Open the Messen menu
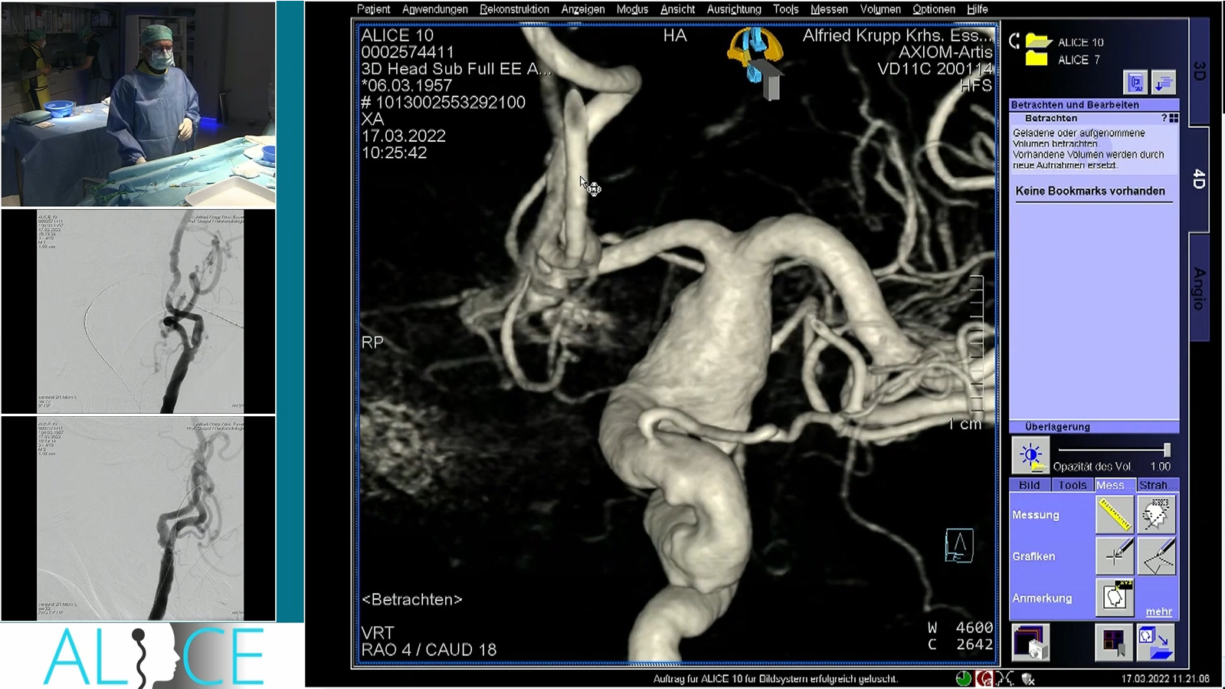1225x689 pixels. pos(829,9)
